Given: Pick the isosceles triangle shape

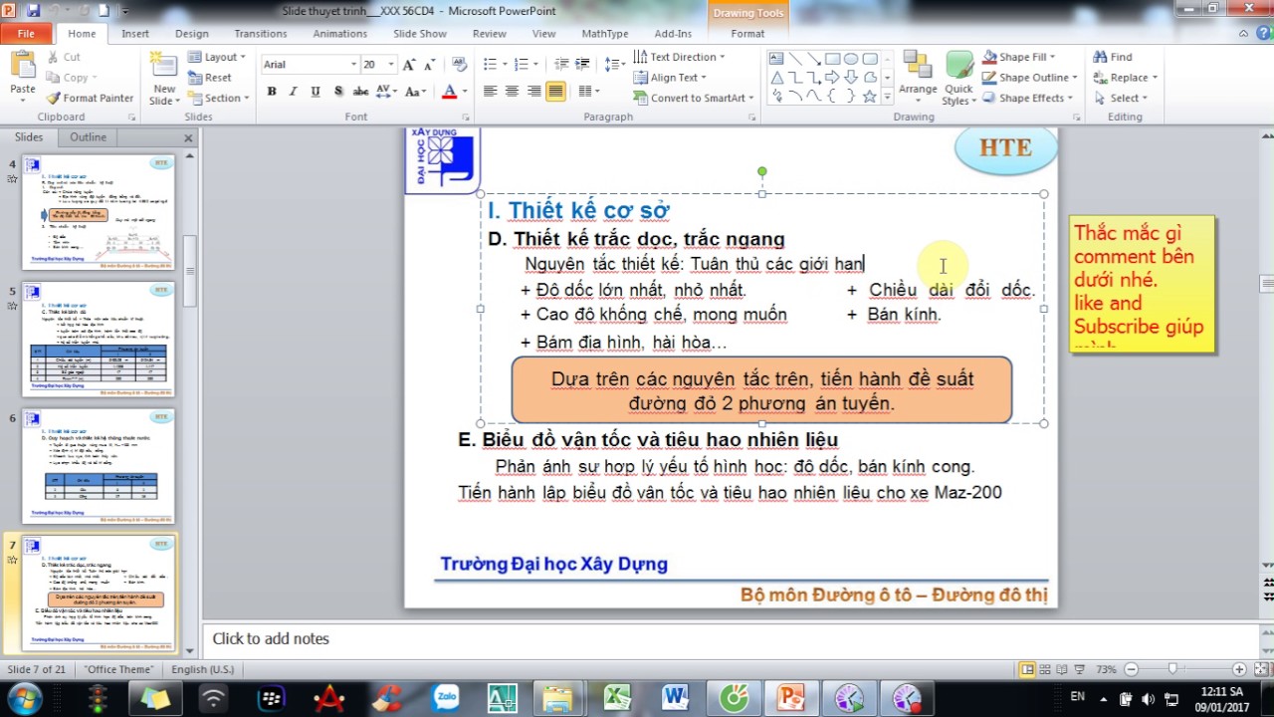Looking at the screenshot, I should [776, 78].
